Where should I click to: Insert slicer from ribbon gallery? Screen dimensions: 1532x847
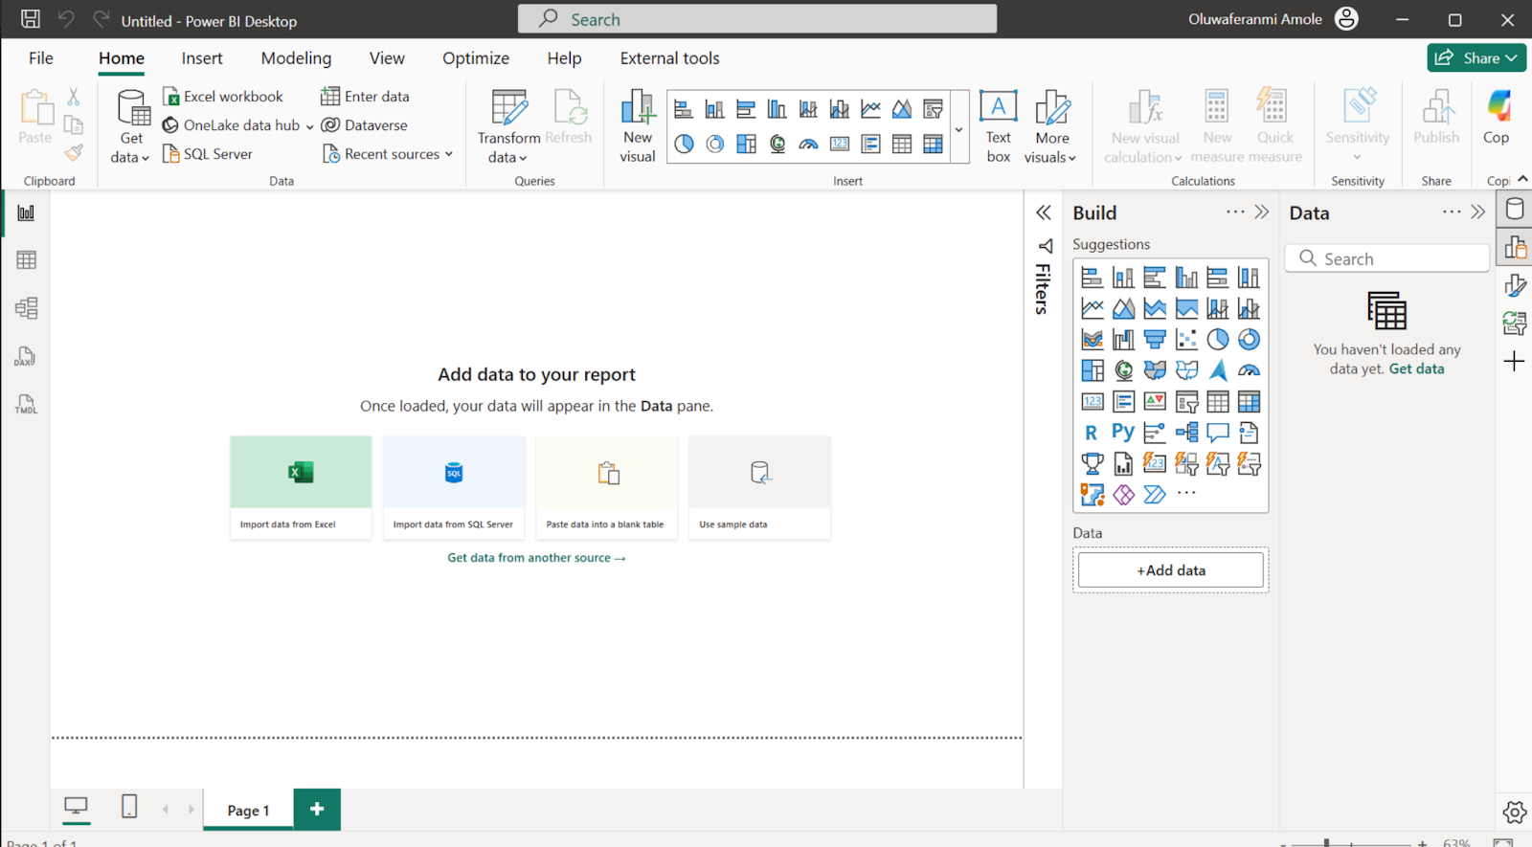(x=933, y=109)
